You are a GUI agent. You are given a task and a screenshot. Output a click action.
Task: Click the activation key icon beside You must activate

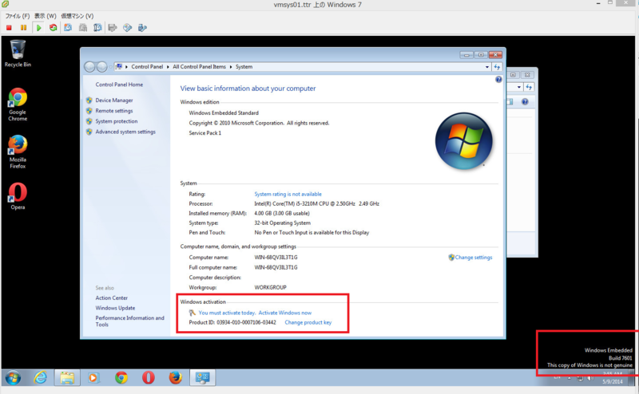[x=192, y=313]
